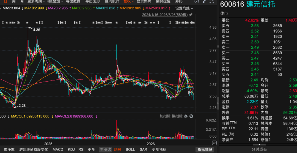Click 加指标 to add an indicator
Image resolution: width=297 pixels, height=153 pixels.
click(165, 116)
